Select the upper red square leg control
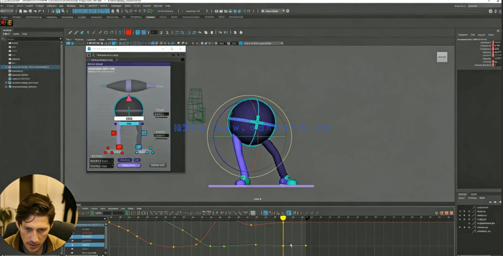 [114, 133]
